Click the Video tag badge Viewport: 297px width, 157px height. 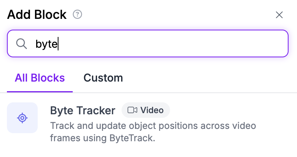click(x=146, y=110)
